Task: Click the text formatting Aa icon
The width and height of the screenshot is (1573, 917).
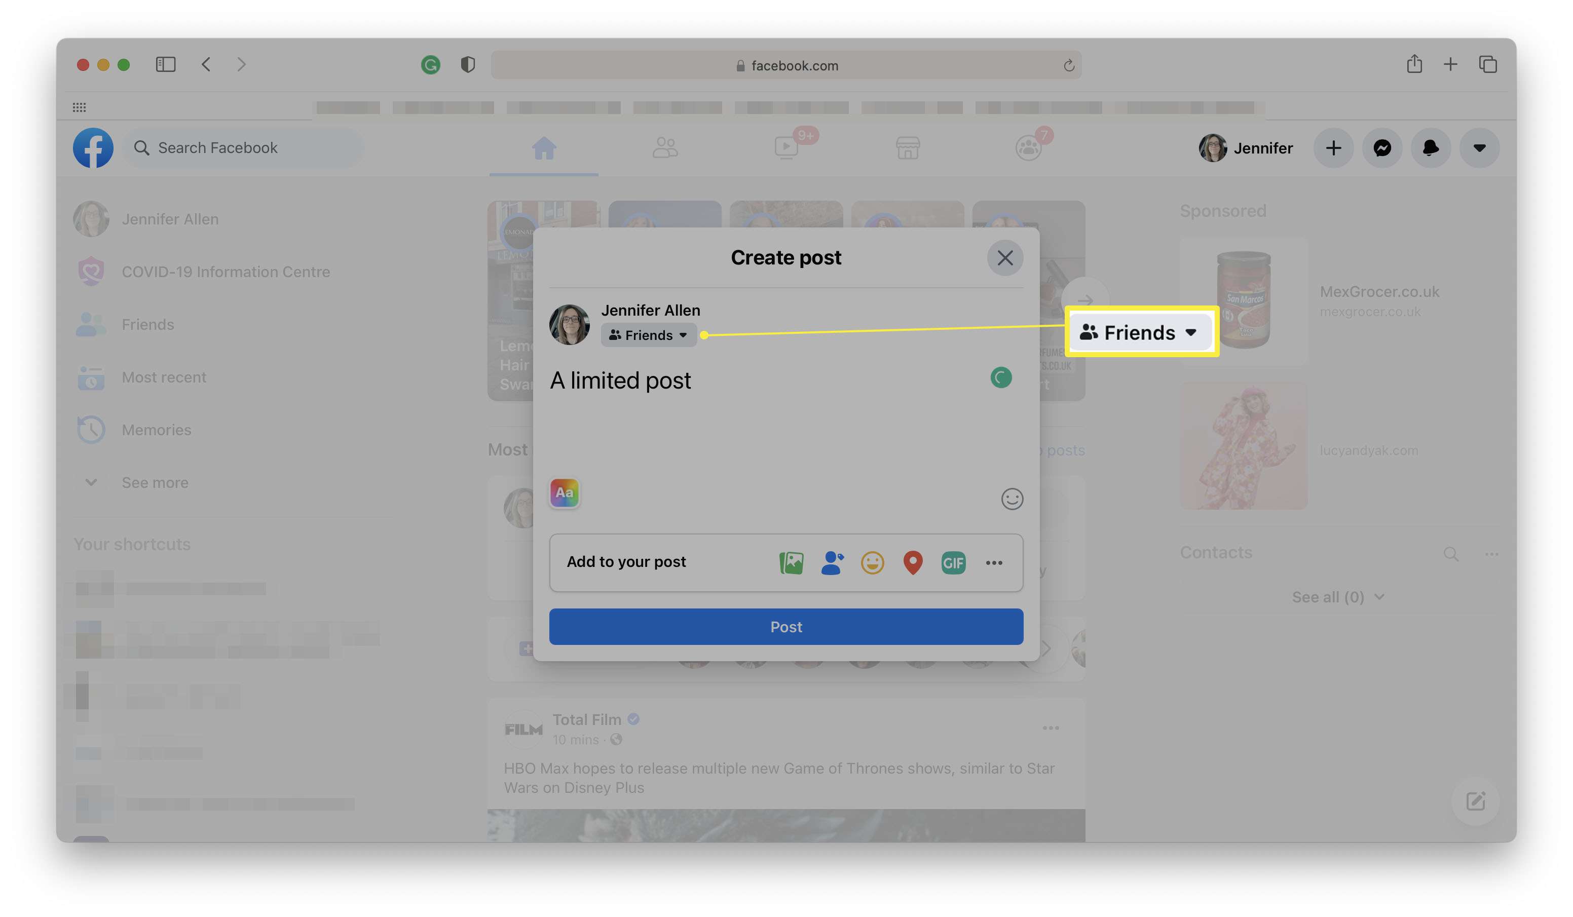Action: 565,492
